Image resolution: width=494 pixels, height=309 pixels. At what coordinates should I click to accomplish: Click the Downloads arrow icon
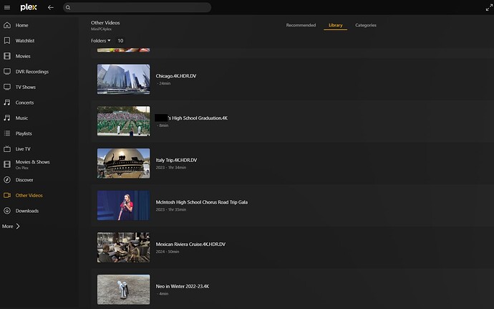tap(7, 211)
